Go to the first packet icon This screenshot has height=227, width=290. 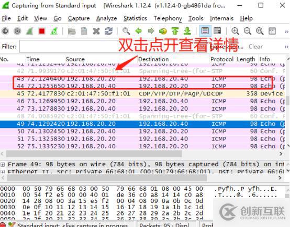click(x=175, y=31)
